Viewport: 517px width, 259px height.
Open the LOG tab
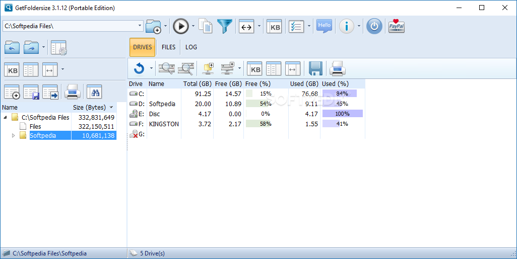pos(191,47)
